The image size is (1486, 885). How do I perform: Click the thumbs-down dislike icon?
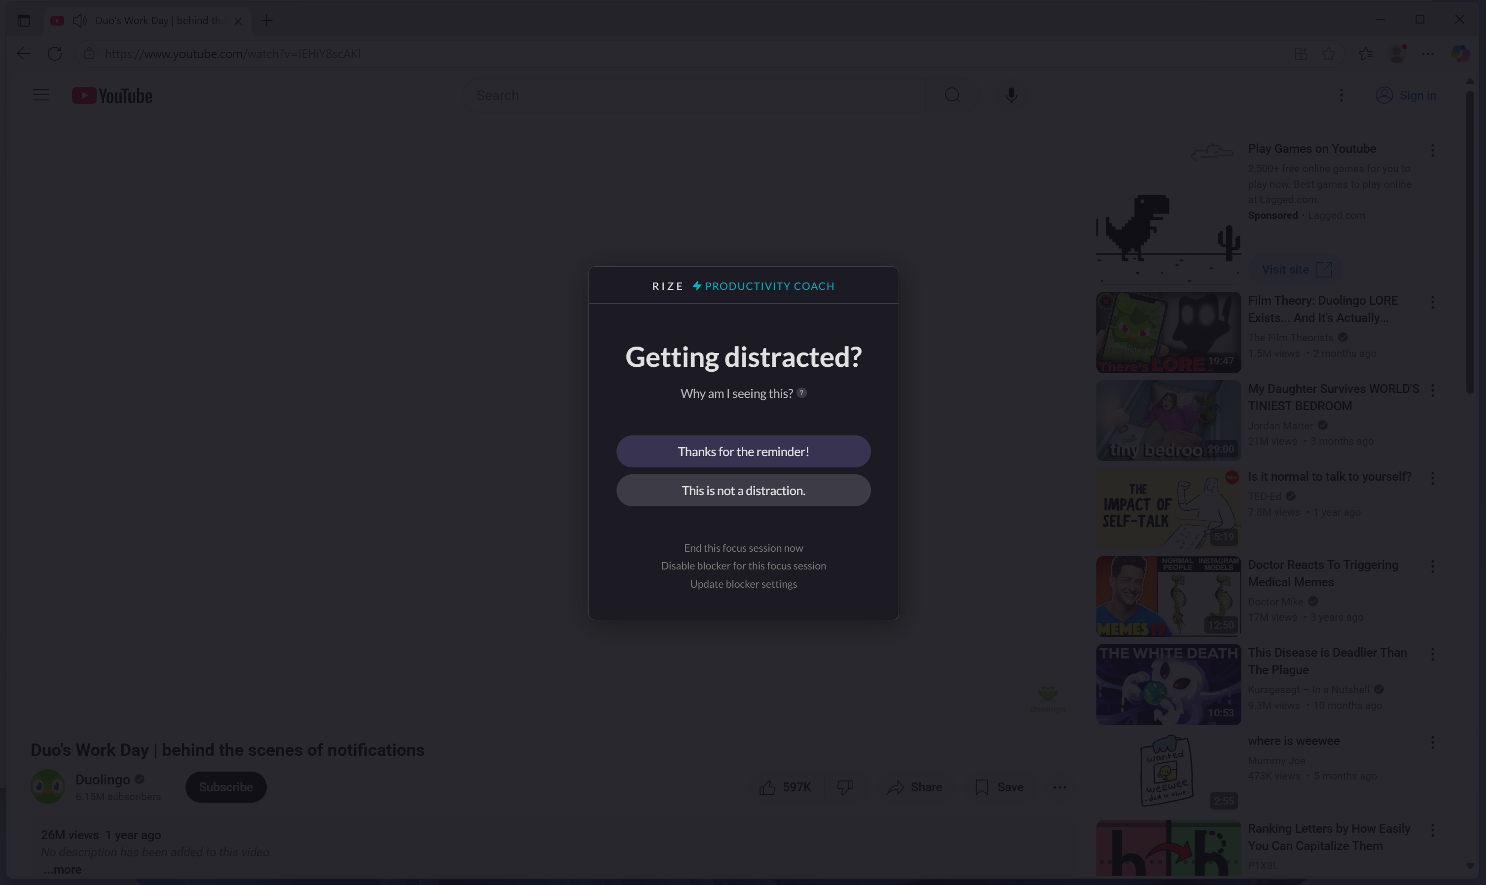(845, 786)
